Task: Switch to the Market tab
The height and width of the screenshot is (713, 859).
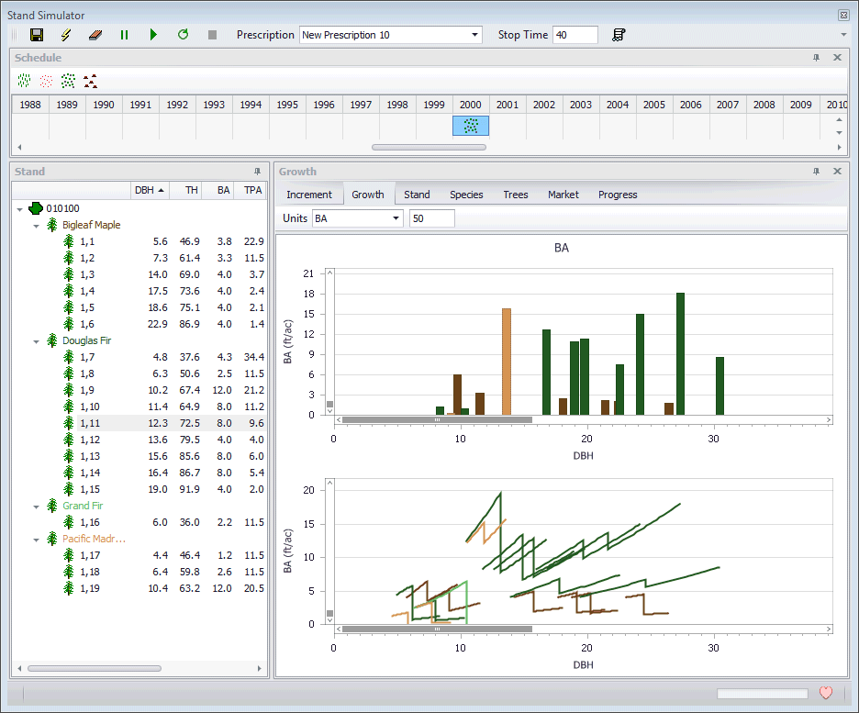Action: (x=563, y=195)
